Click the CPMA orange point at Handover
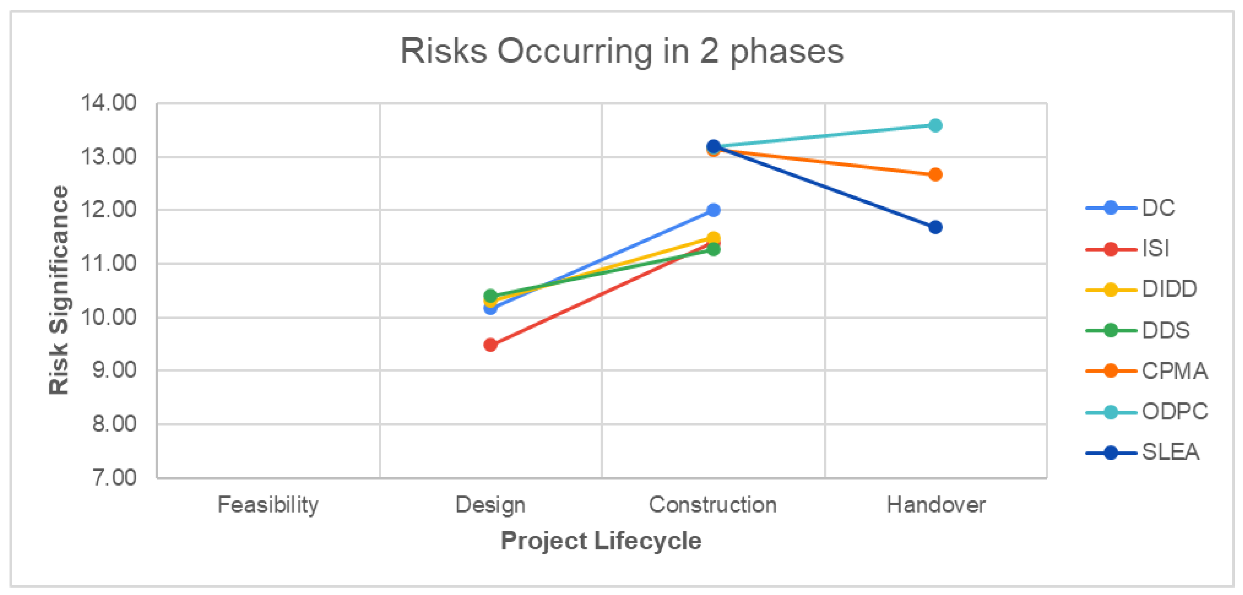1243x595 pixels. [935, 175]
